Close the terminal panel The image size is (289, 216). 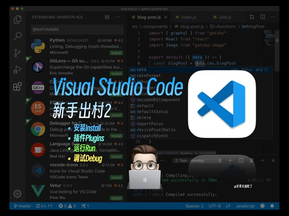[273, 161]
